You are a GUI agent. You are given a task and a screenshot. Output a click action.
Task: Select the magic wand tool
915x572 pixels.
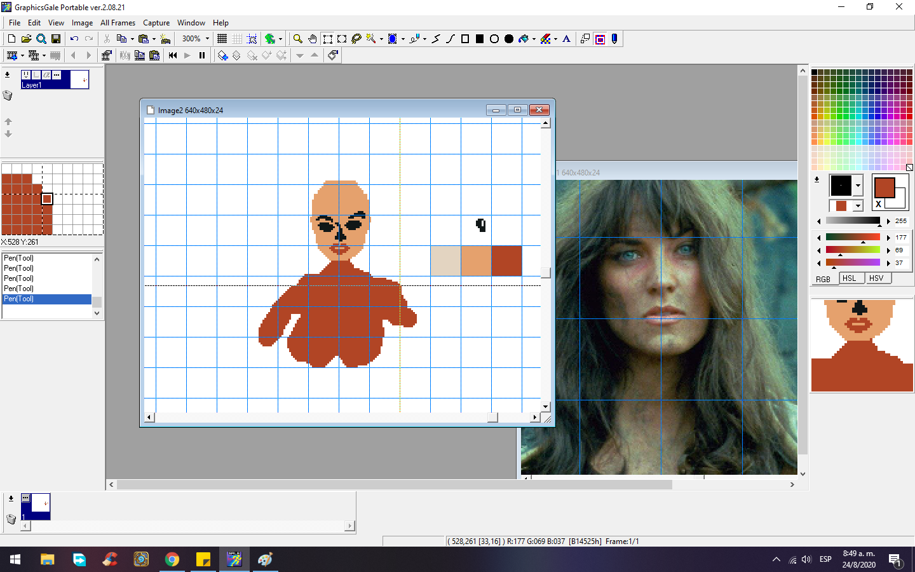(x=371, y=39)
